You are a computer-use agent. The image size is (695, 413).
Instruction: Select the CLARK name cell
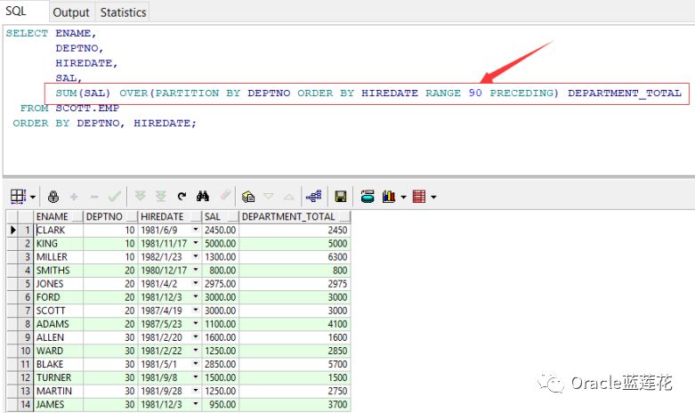point(59,230)
